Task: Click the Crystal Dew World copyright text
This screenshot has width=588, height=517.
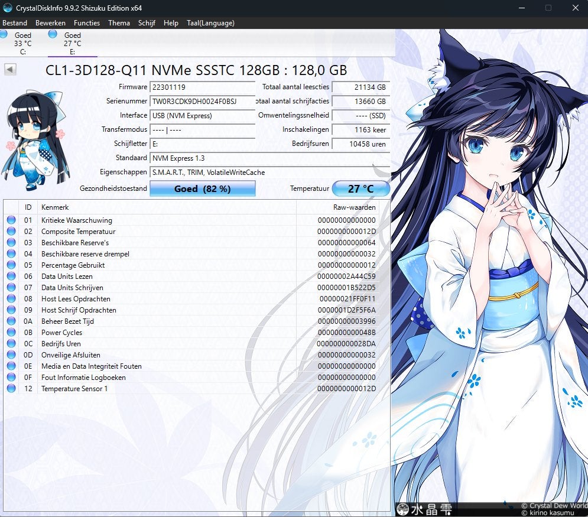Action: click(554, 506)
